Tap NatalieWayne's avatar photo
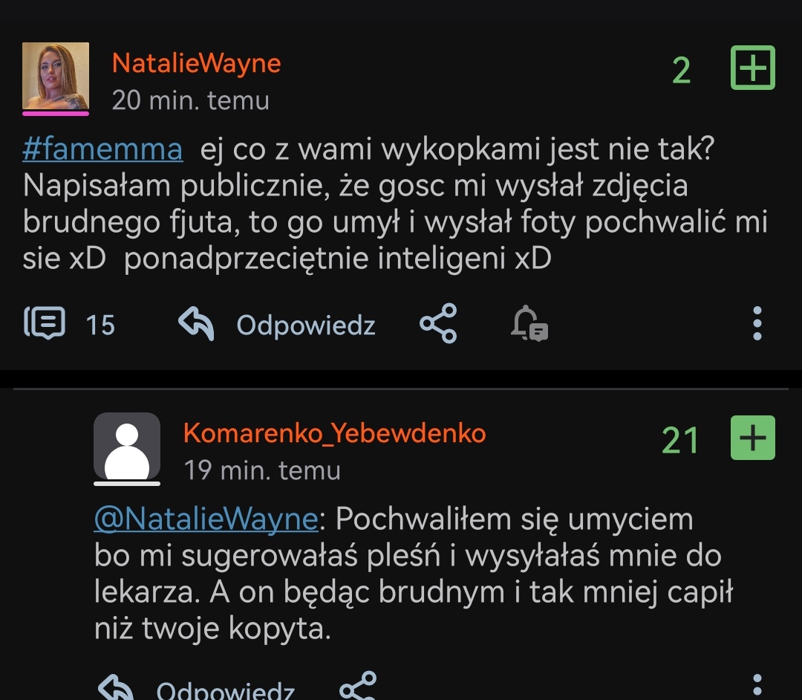The image size is (802, 700). click(x=56, y=77)
